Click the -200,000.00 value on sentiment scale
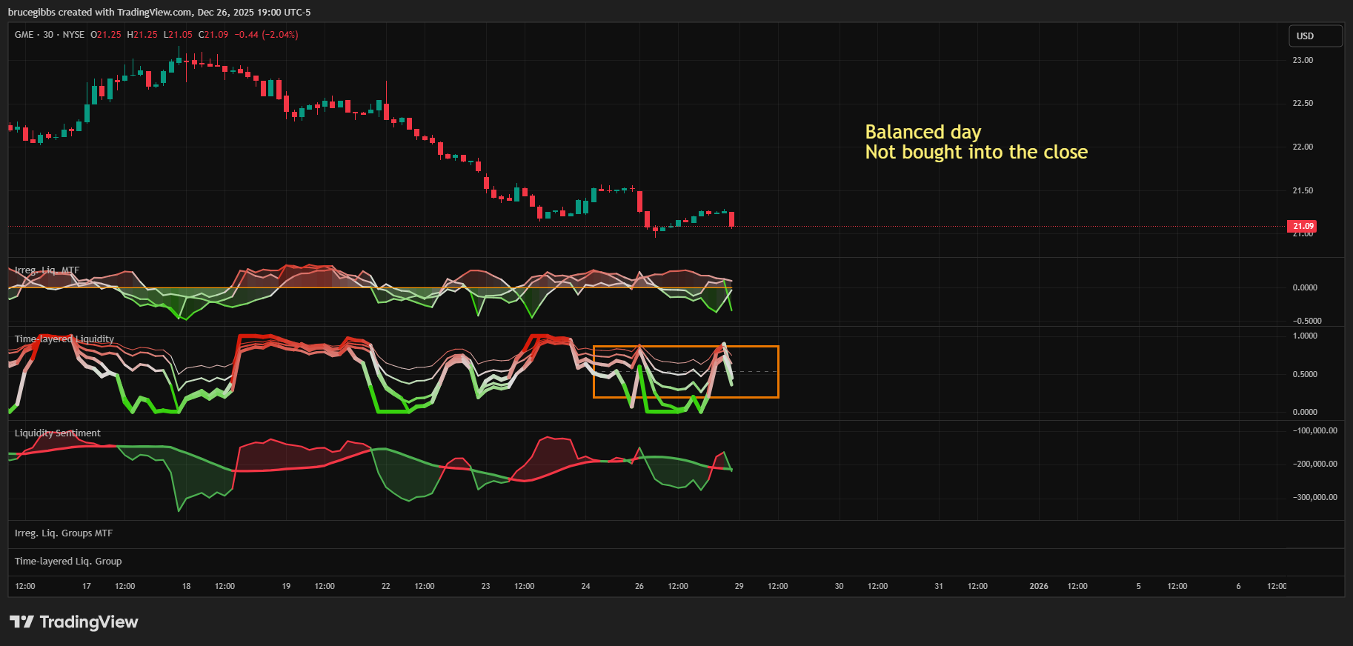1353x646 pixels. 1315,464
